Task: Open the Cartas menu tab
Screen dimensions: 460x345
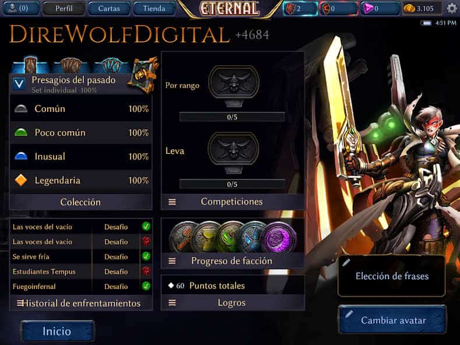Action: (x=109, y=9)
